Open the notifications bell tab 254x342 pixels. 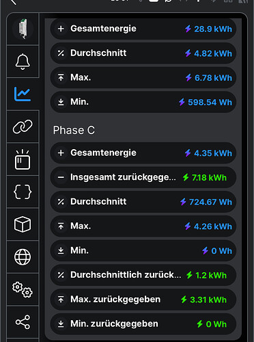[23, 62]
